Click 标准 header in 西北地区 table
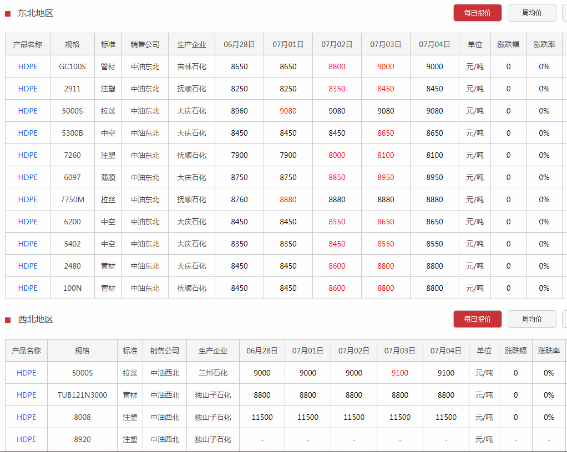The width and height of the screenshot is (567, 452). [130, 351]
